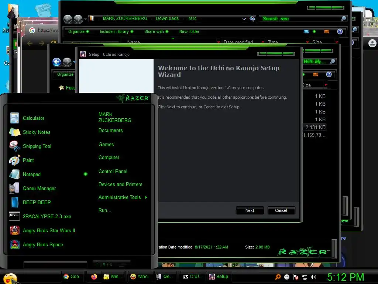Go back in the .rsrc explorer window
378x284 pixels.
coord(68,19)
